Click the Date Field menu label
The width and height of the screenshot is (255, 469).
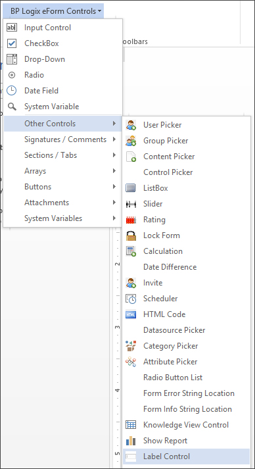[41, 91]
